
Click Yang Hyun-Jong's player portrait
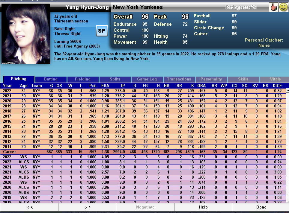tap(25, 34)
